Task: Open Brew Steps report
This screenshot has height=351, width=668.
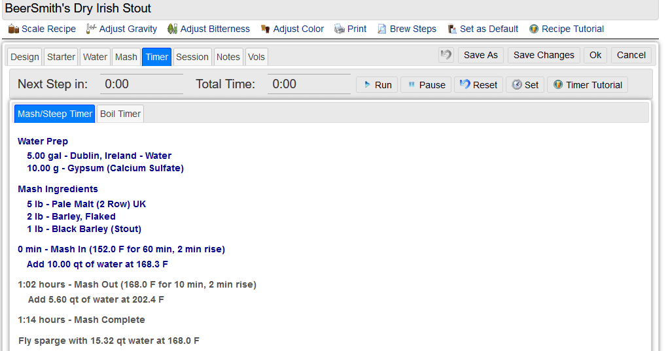Action: [413, 29]
